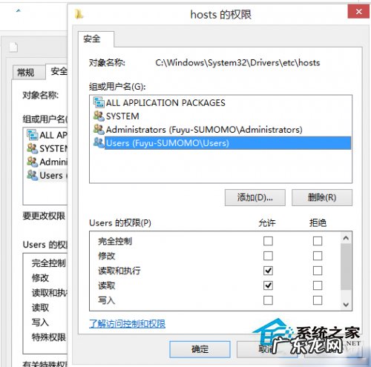Click the collapse arrow at top left
Screen dimensions: 371x367
click(x=19, y=10)
